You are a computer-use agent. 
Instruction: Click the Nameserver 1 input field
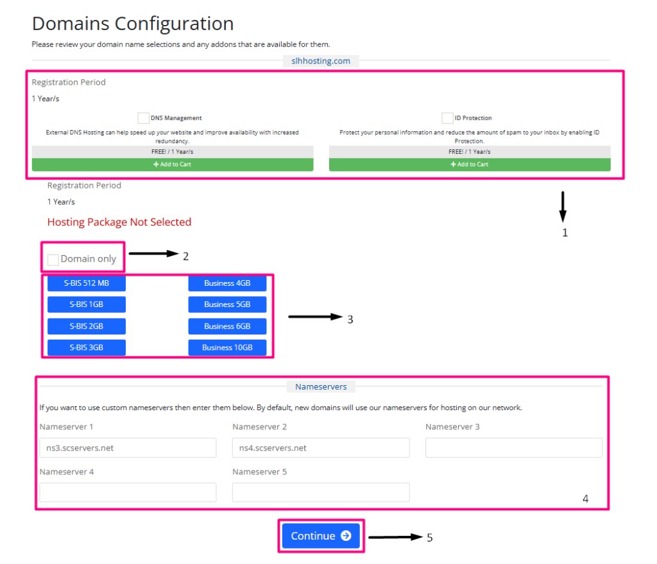(128, 448)
